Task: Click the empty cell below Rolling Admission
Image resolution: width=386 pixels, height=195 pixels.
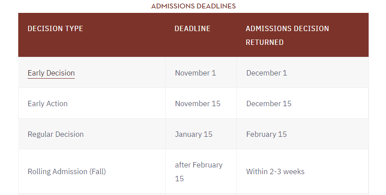Action: pyautogui.click(x=92, y=194)
